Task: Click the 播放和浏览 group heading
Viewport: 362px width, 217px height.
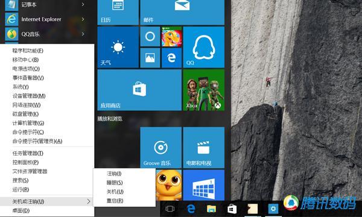Action: 110,119
